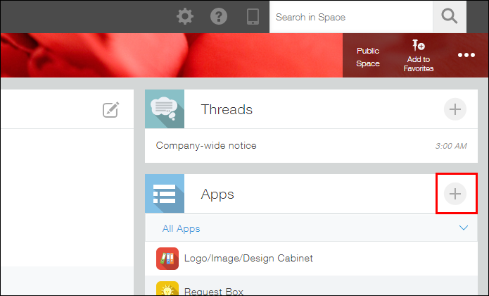Type in the Search in Space field
489x296 pixels.
tap(350, 16)
